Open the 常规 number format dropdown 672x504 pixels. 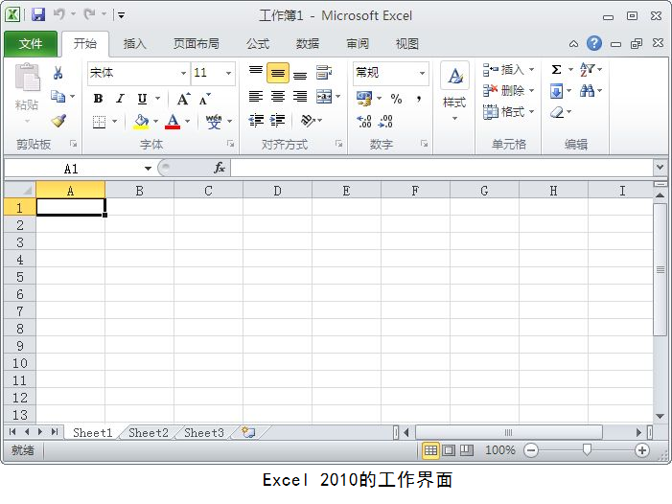tap(422, 73)
